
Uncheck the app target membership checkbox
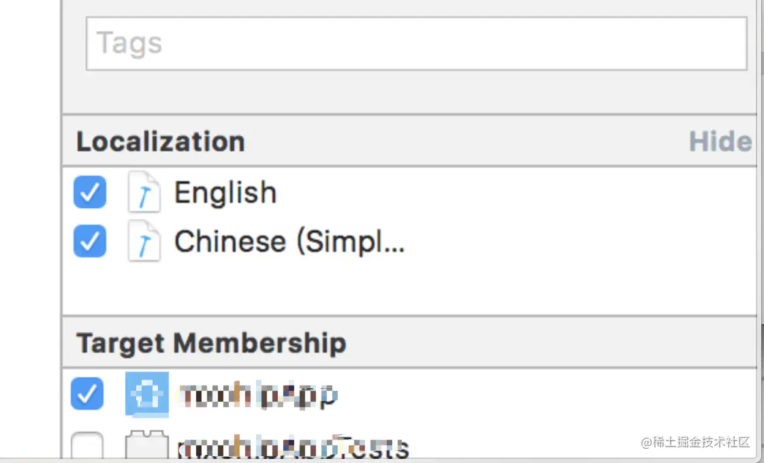(x=87, y=394)
